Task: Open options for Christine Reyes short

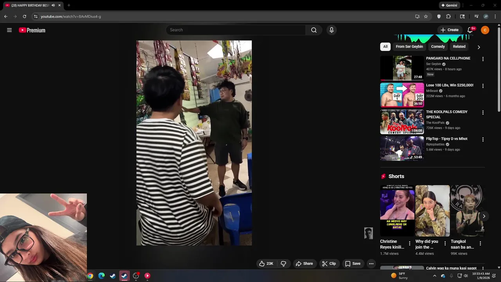Action: coord(410,243)
